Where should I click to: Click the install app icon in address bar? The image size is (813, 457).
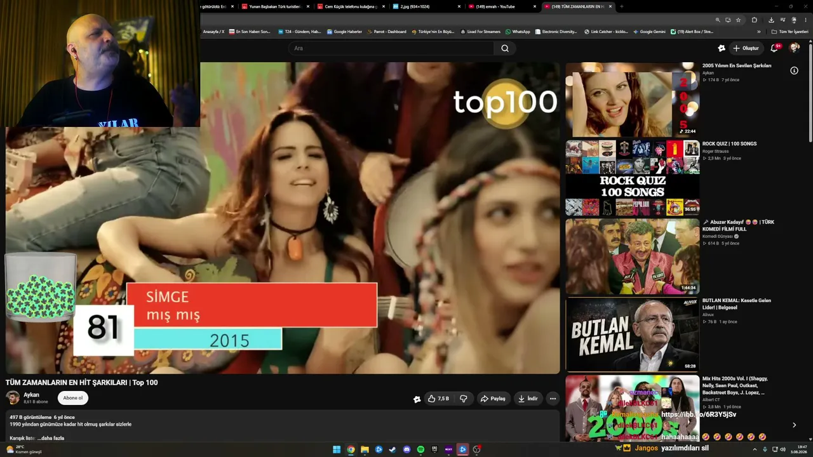click(x=728, y=20)
